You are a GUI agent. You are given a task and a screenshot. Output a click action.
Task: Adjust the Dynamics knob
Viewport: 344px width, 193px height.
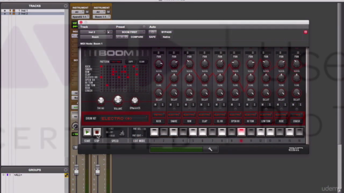[x=135, y=100]
